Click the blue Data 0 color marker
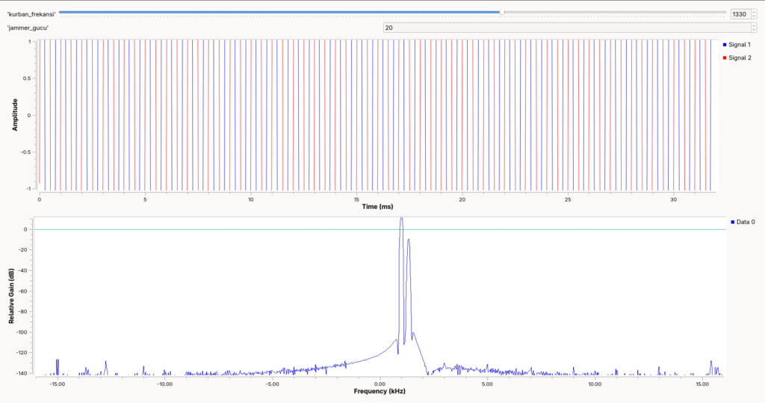Image resolution: width=765 pixels, height=403 pixels. coord(732,222)
